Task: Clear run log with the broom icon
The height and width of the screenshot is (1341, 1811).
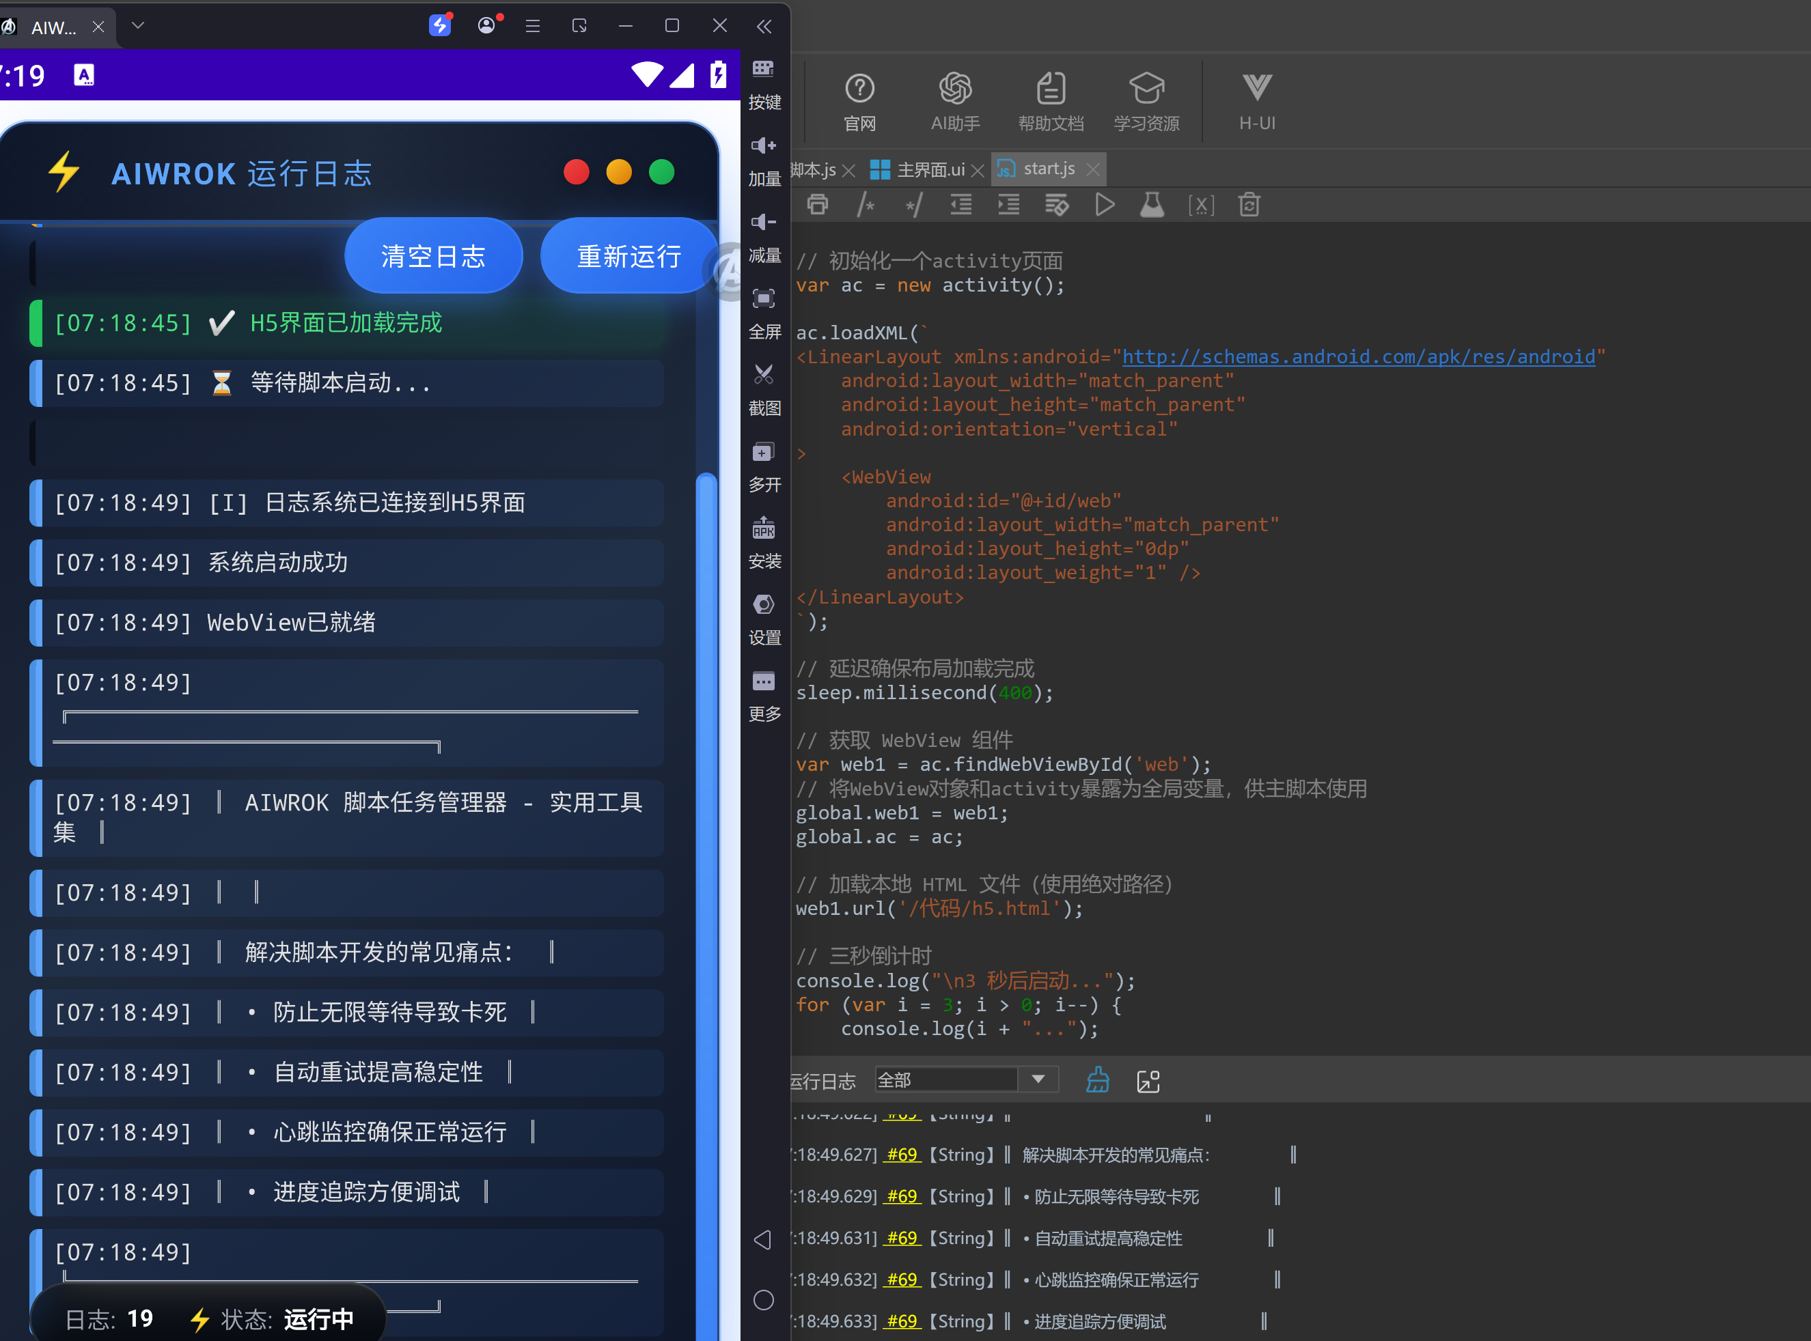Action: [1098, 1080]
